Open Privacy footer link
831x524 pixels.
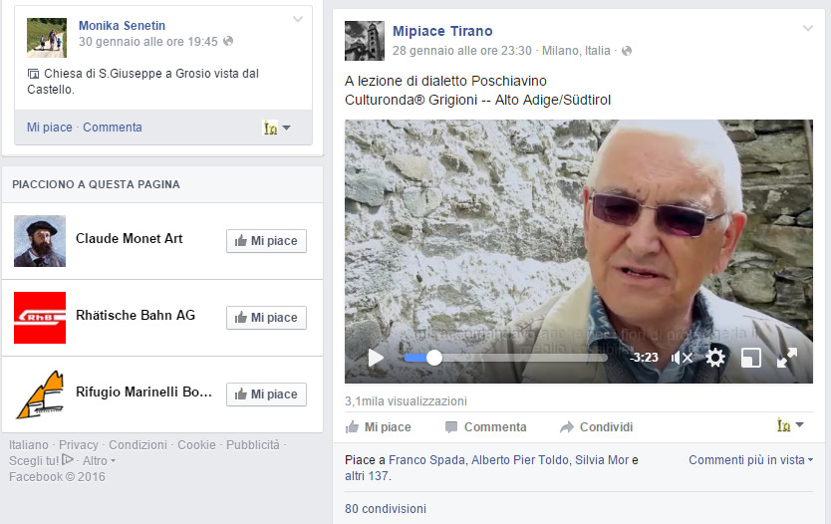[79, 445]
